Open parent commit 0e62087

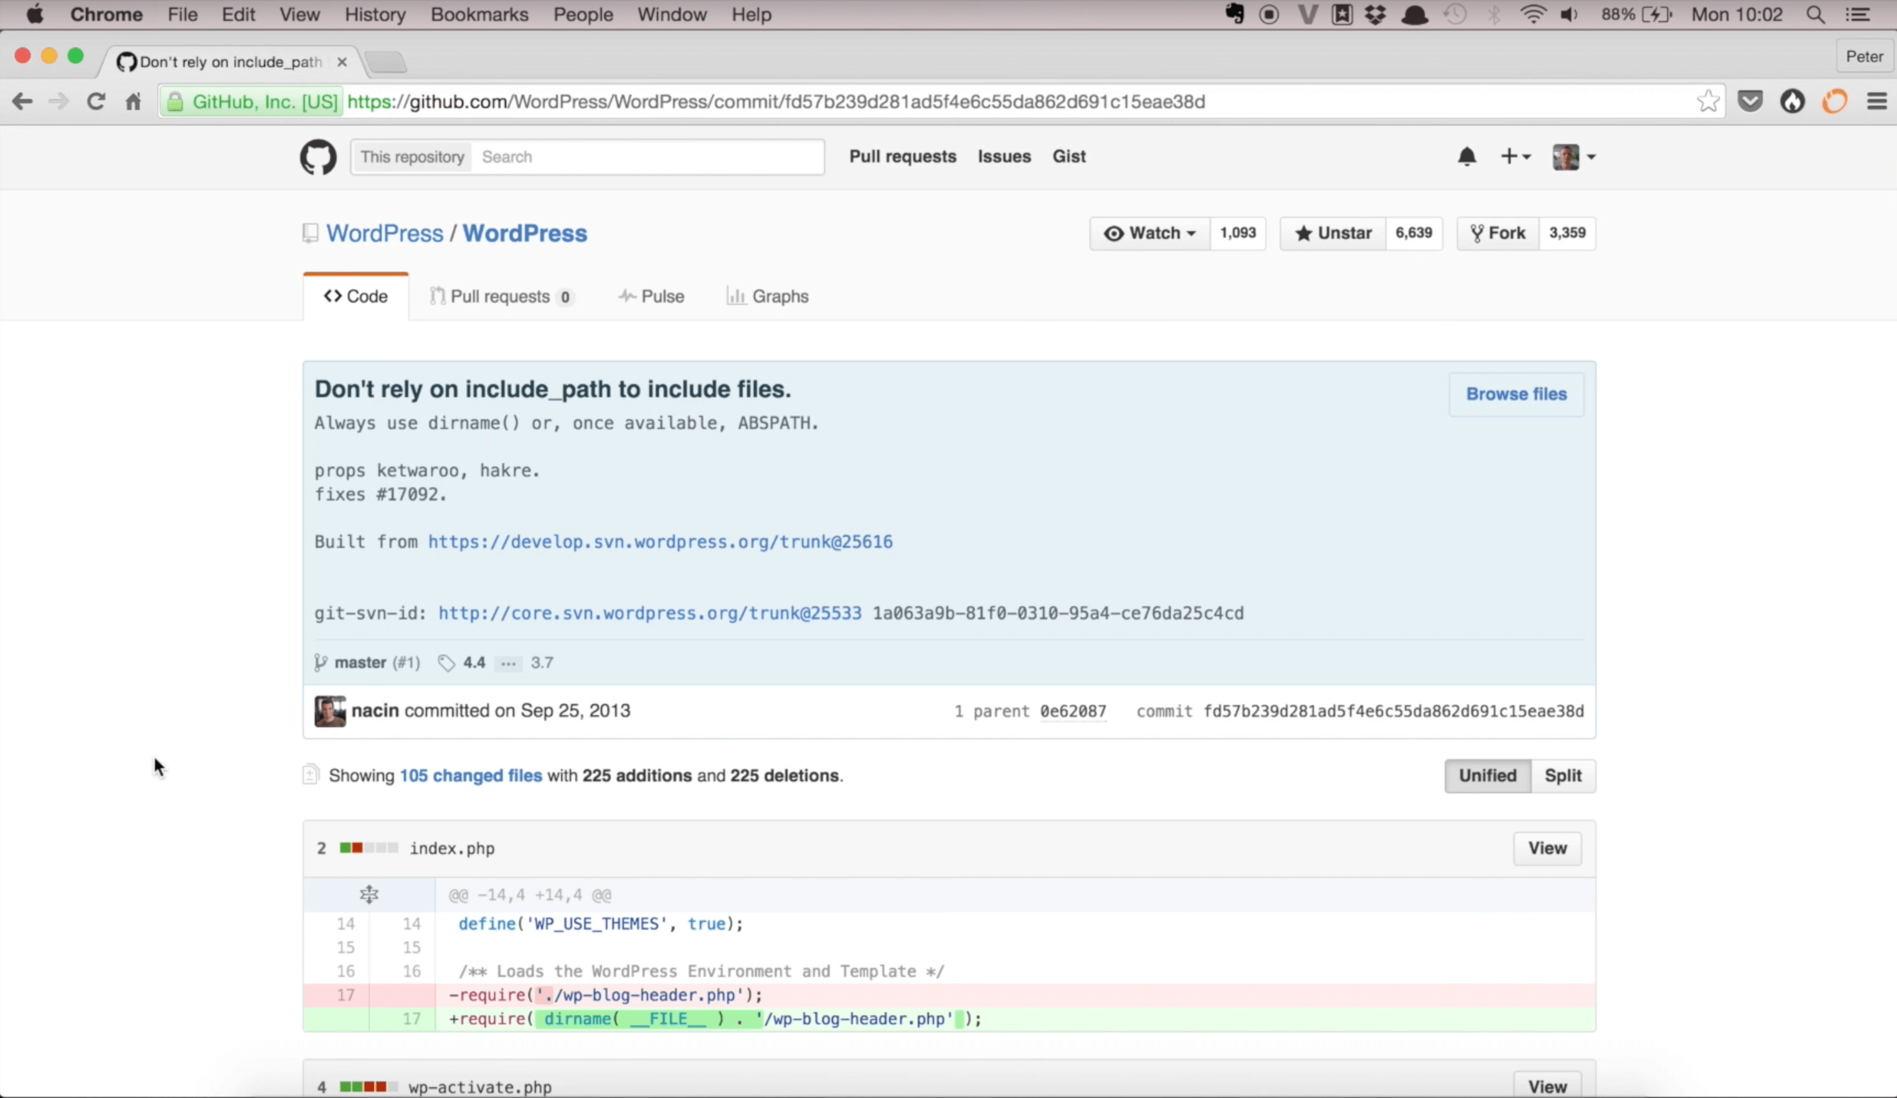[x=1073, y=712]
